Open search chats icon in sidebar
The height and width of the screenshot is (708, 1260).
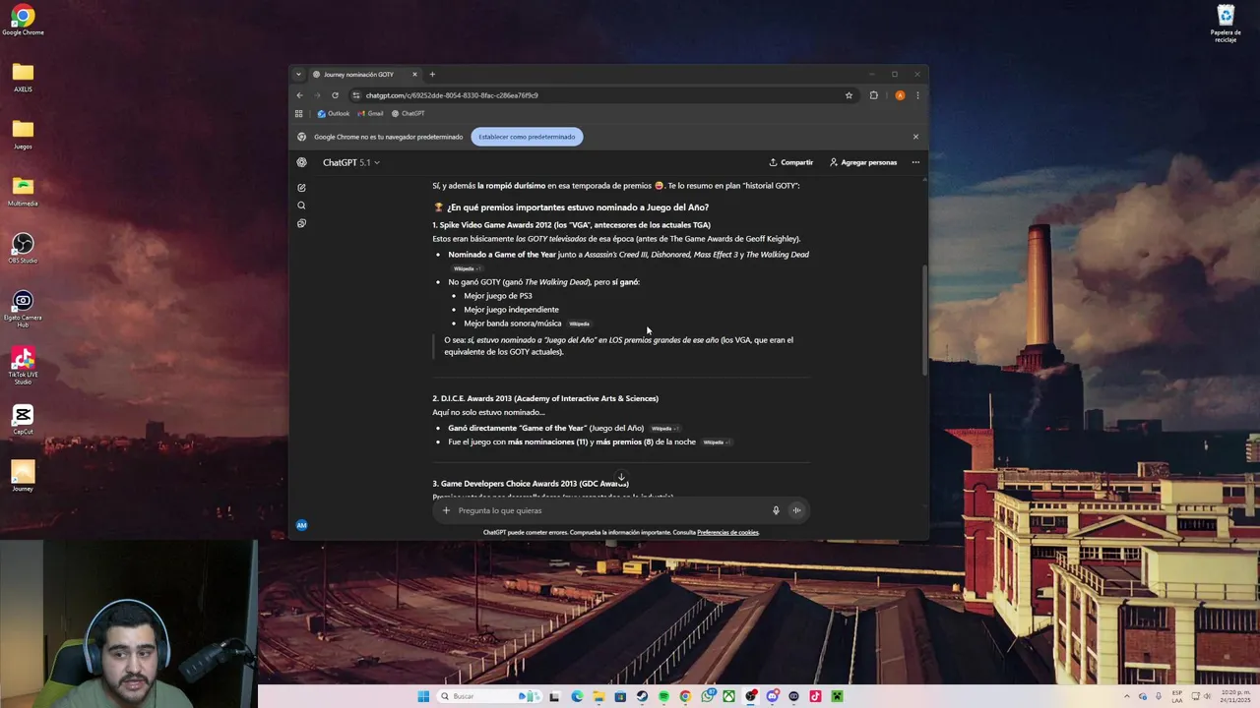[301, 206]
